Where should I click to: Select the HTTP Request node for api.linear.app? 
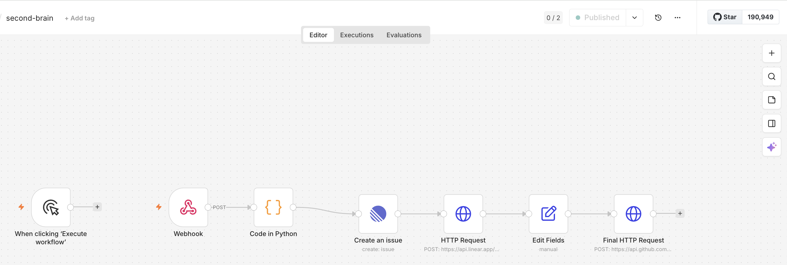click(x=463, y=214)
